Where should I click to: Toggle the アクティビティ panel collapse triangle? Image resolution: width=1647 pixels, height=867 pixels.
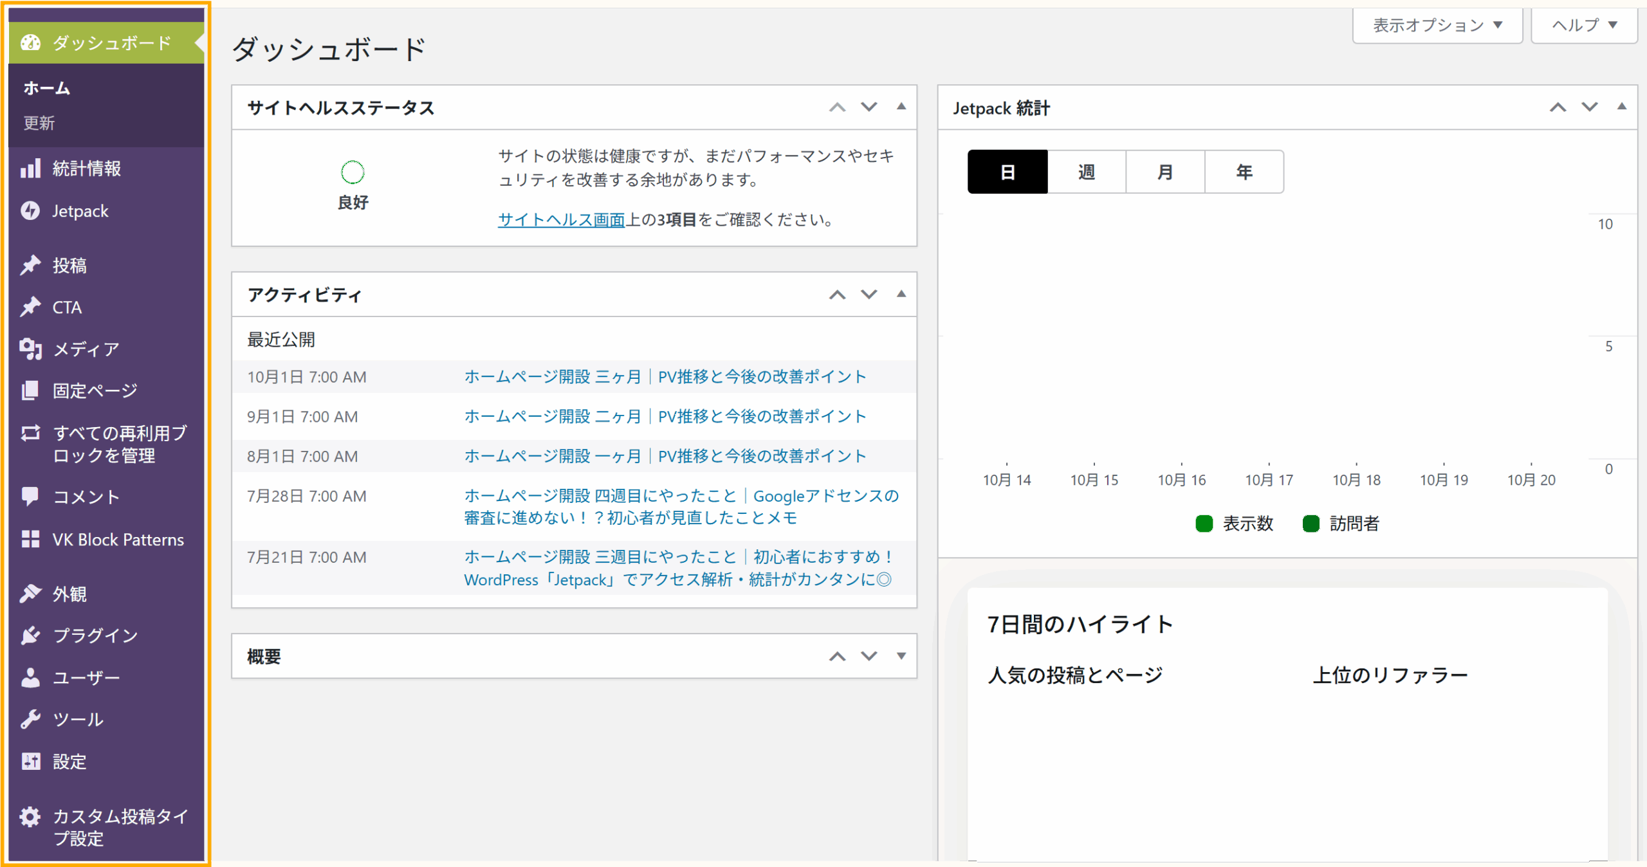tap(901, 295)
